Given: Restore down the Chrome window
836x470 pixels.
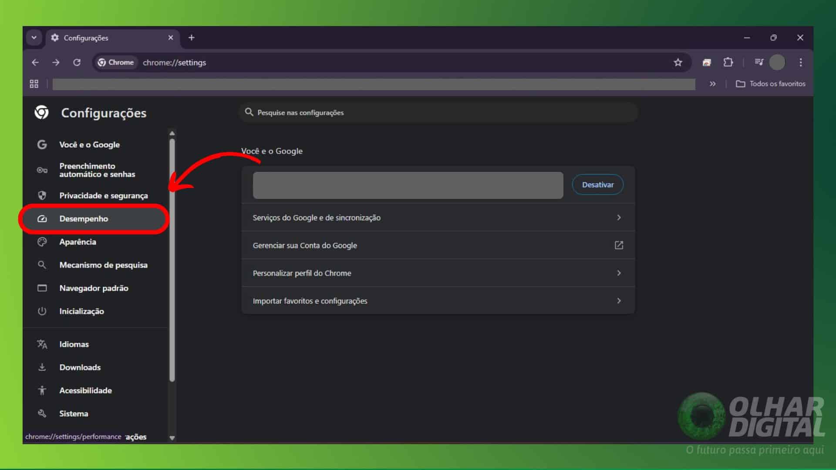Looking at the screenshot, I should tap(773, 38).
